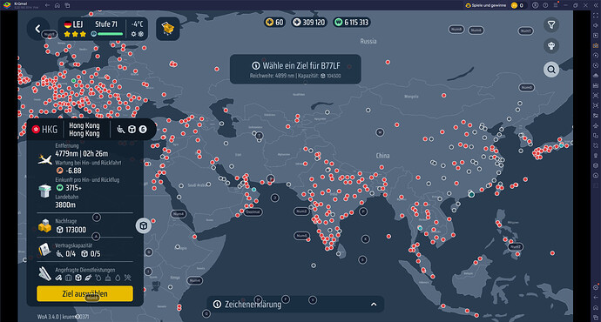Click the Wähle ein Ziel für B77LF banner
The image size is (601, 322).
295,69
